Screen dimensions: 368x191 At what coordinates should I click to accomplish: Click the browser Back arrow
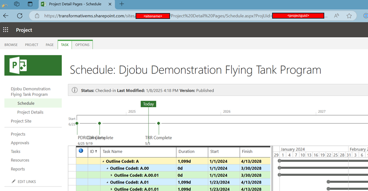coord(6,16)
